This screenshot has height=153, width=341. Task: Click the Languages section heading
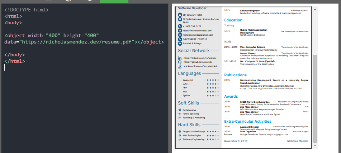point(189,73)
